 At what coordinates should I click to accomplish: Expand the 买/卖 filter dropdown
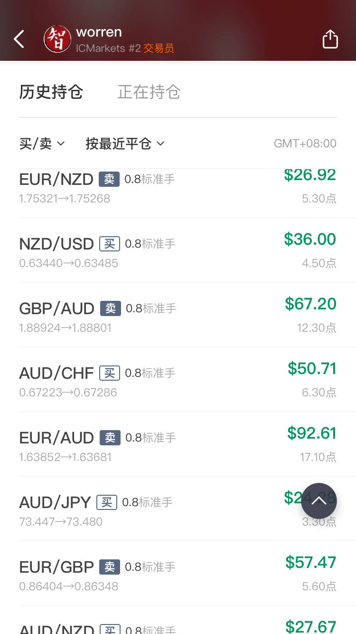(x=42, y=143)
